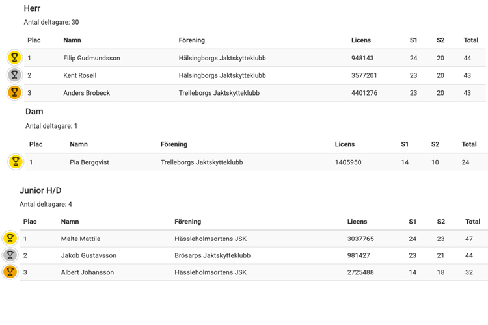Click Förening header in the Dam table
The height and width of the screenshot is (325, 488).
pos(174,144)
